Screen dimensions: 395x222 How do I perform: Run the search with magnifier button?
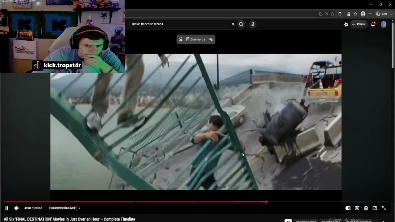coord(241,24)
